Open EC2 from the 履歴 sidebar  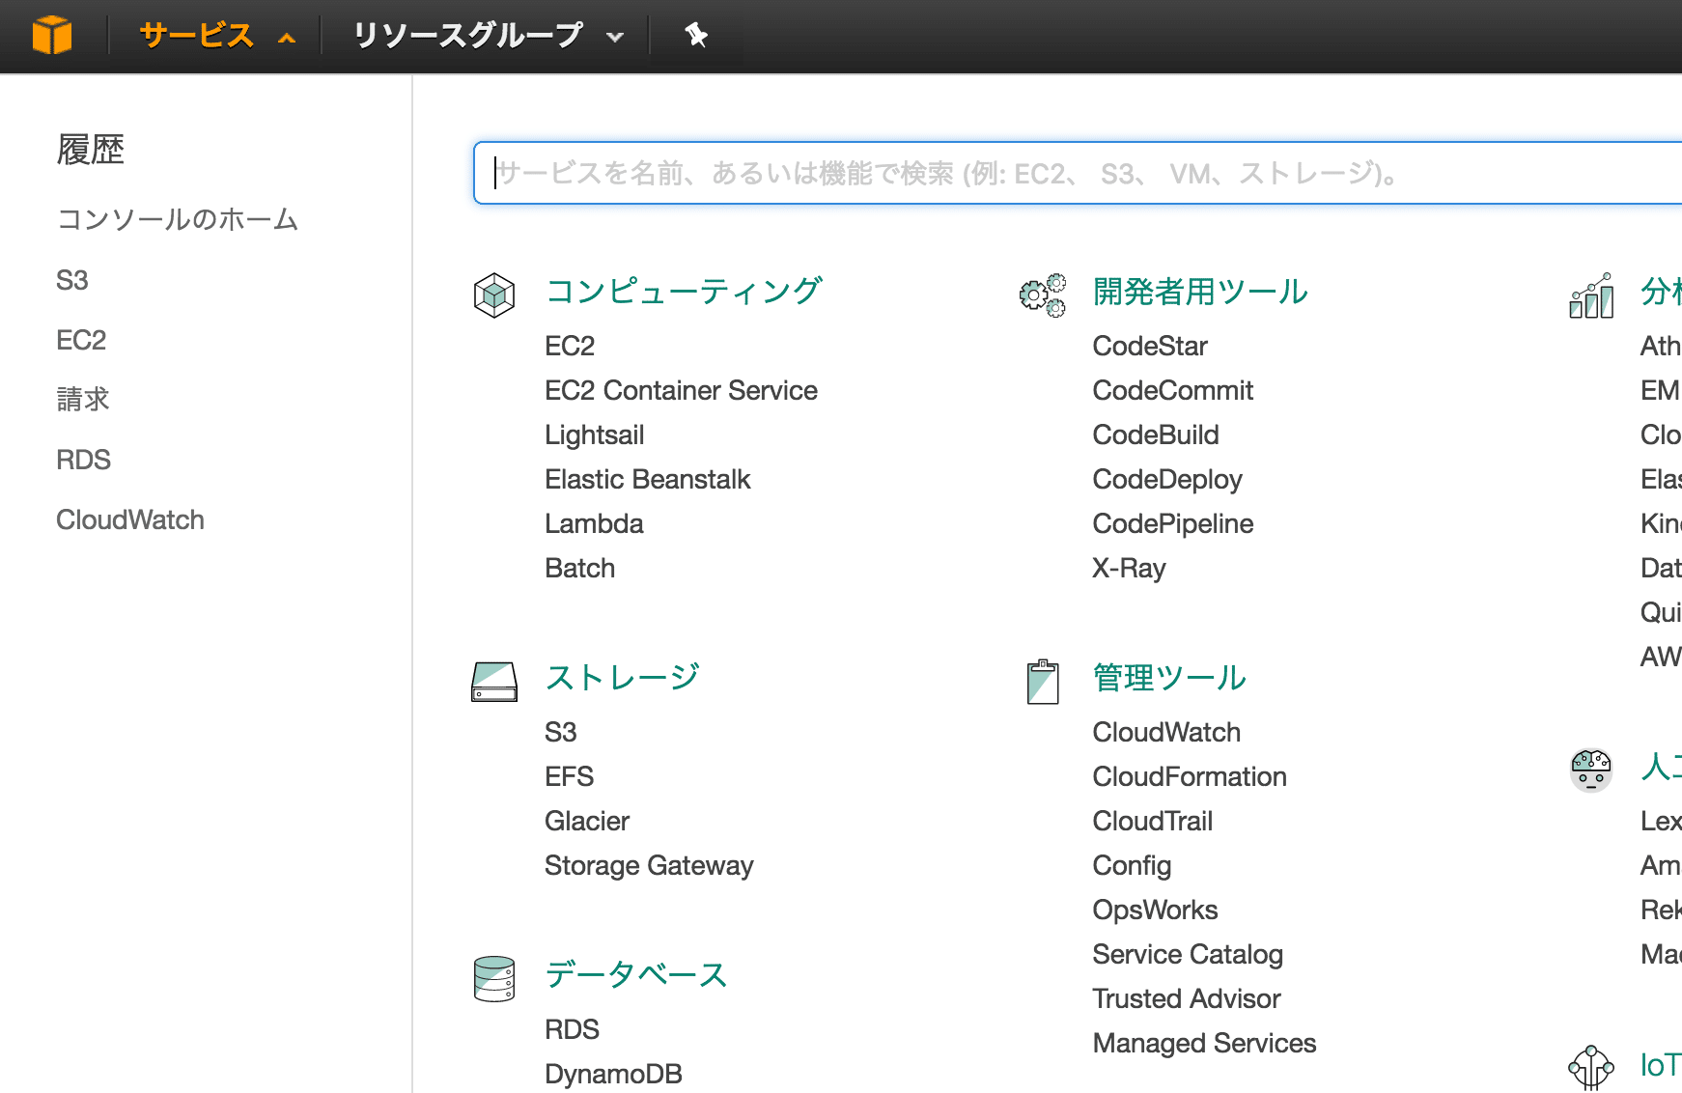pos(81,340)
